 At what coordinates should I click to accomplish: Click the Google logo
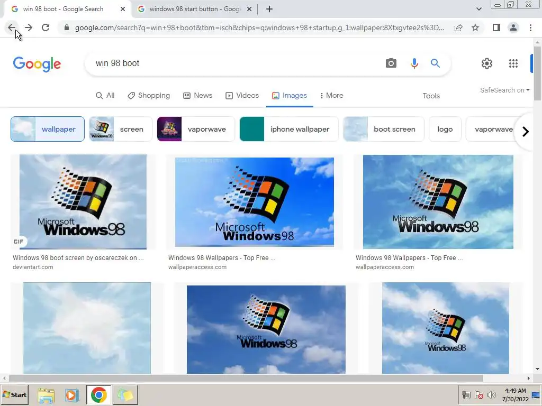(x=37, y=64)
